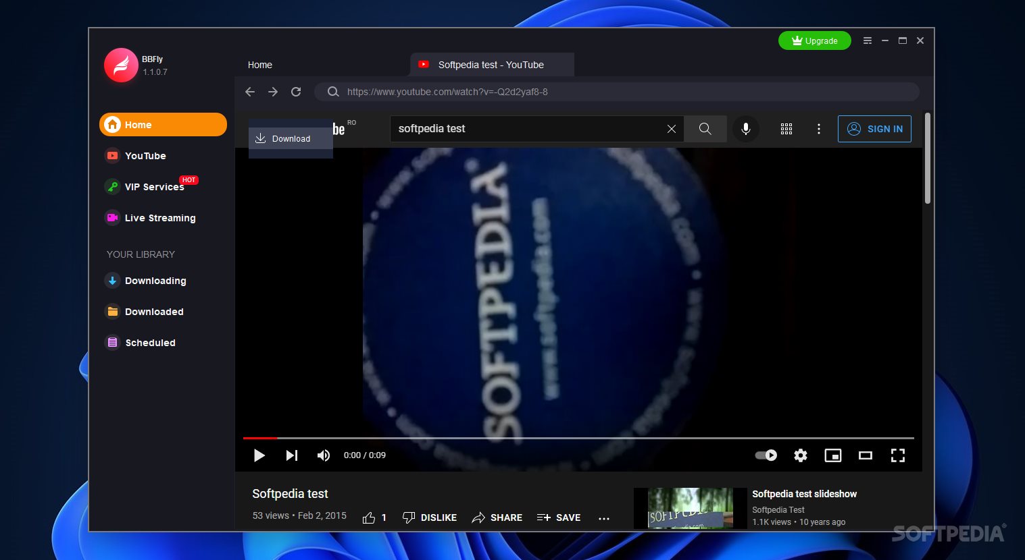
Task: Click the YouTube search magnifier button
Action: coord(705,129)
